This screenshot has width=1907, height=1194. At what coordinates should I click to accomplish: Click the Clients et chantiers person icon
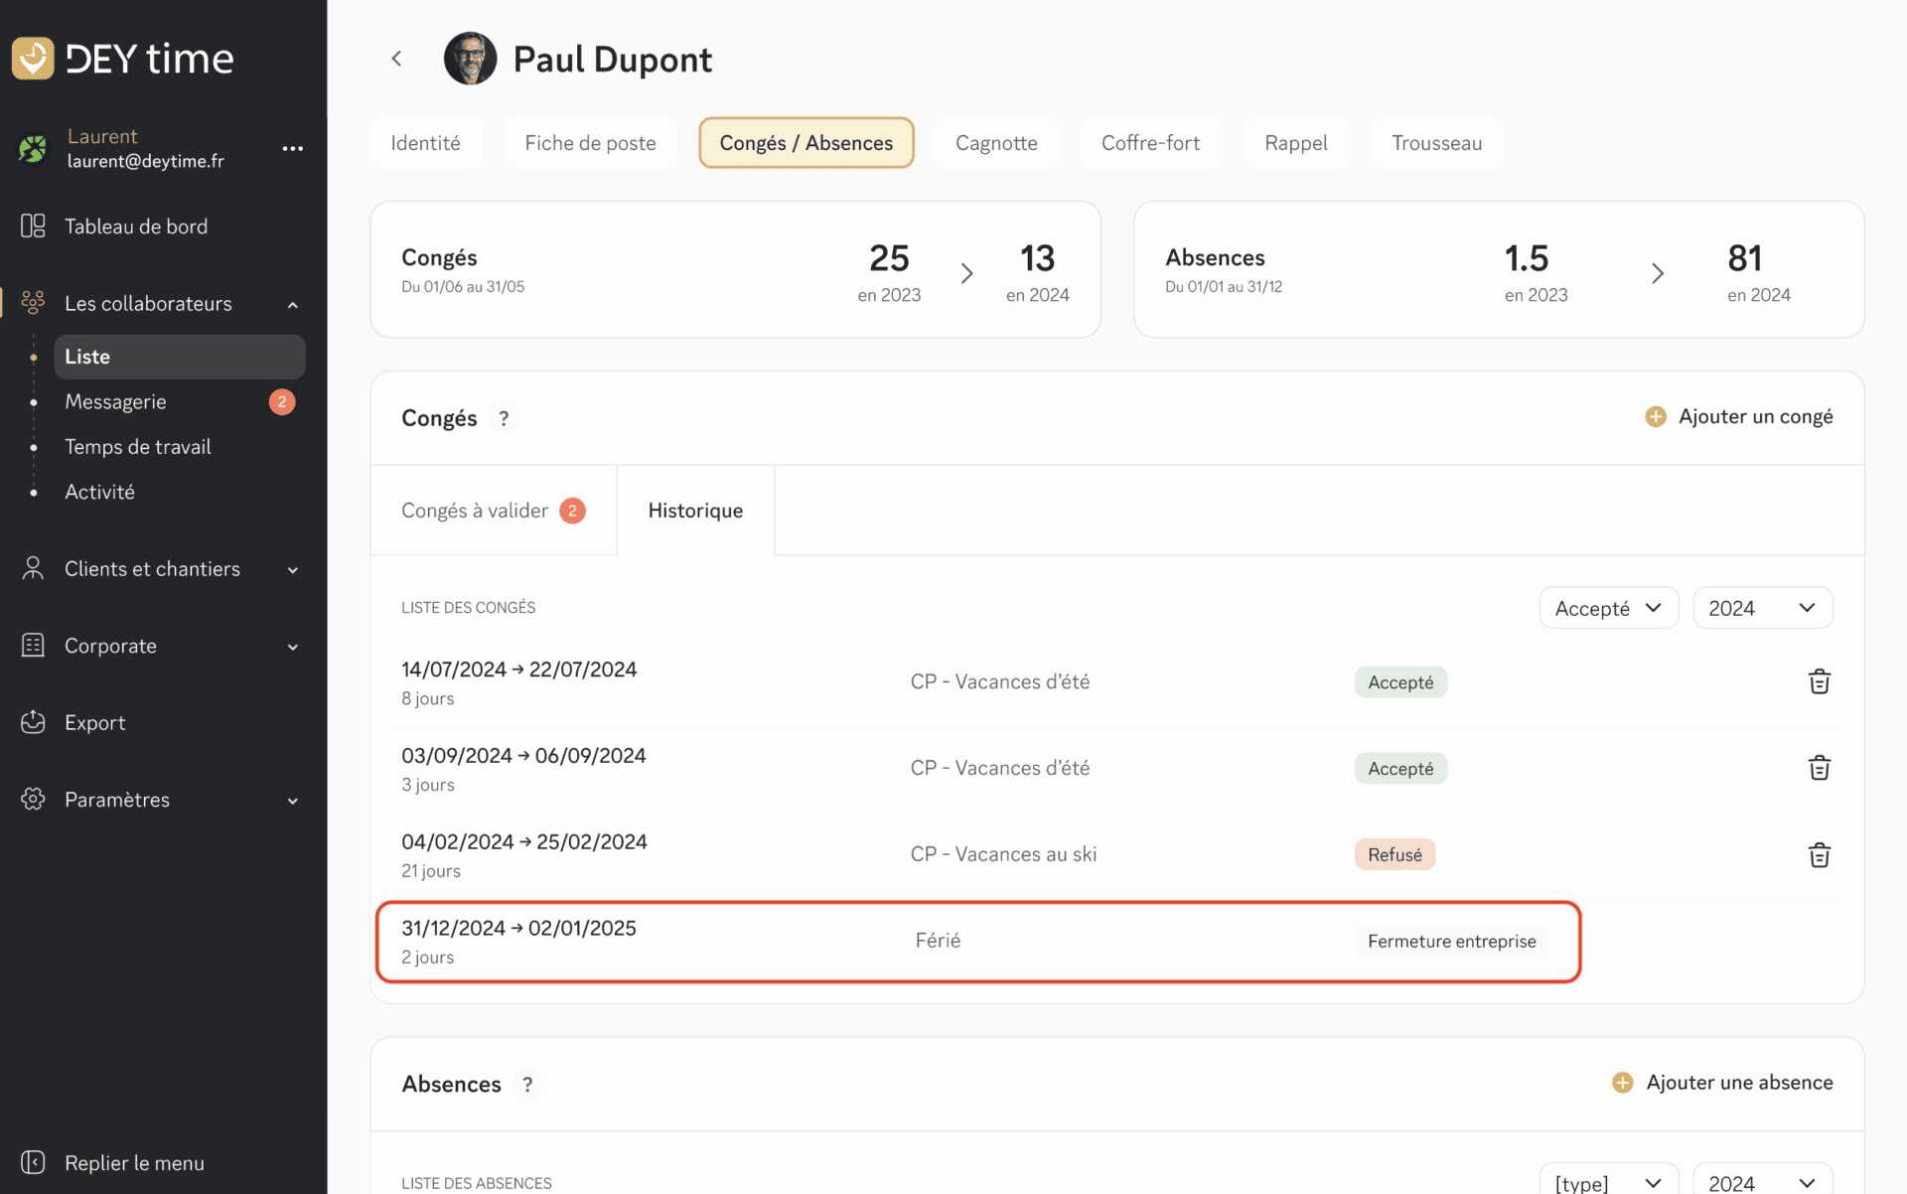coord(33,568)
